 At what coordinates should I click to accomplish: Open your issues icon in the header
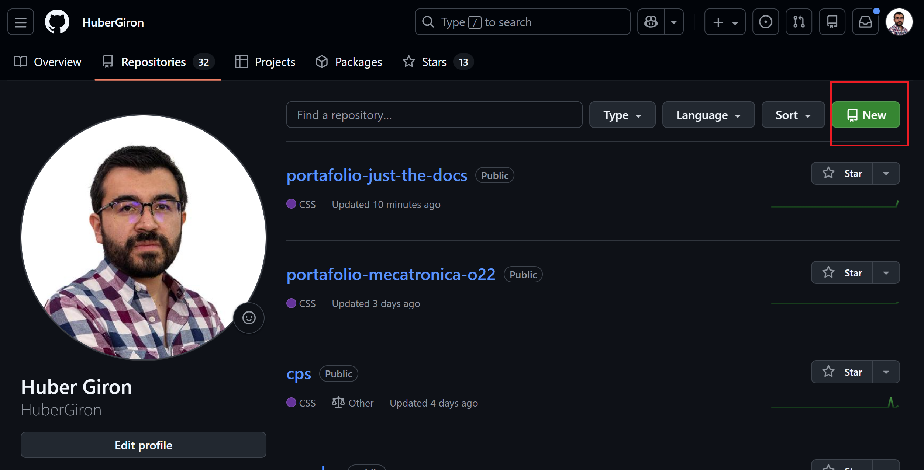coord(766,22)
